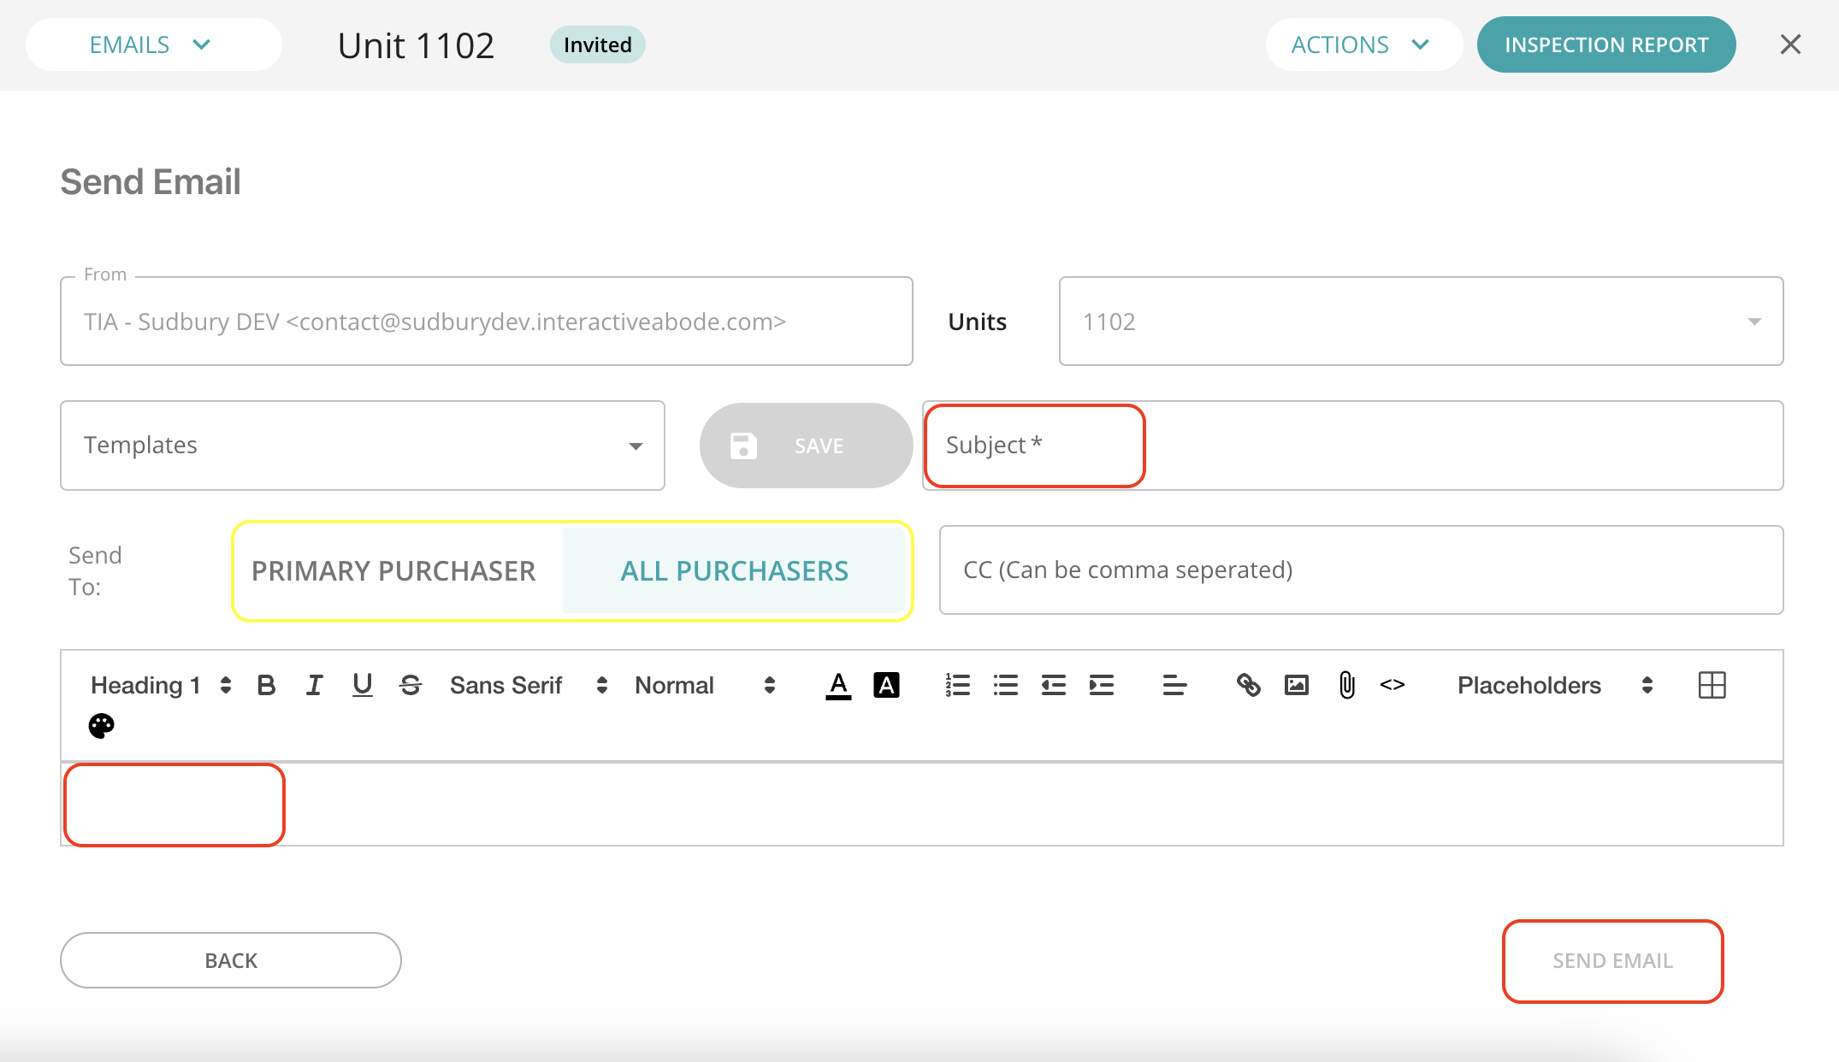
Task: Click the INSPECTION REPORT button
Action: [x=1606, y=44]
